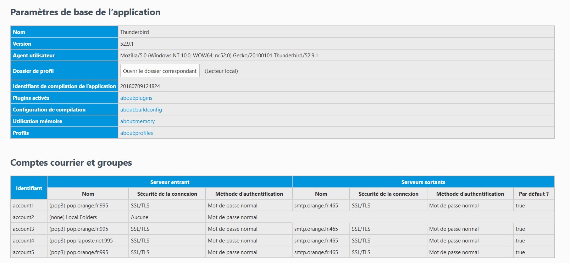The height and width of the screenshot is (263, 570).
Task: Click the account2 identifier cell
Action: pos(23,217)
